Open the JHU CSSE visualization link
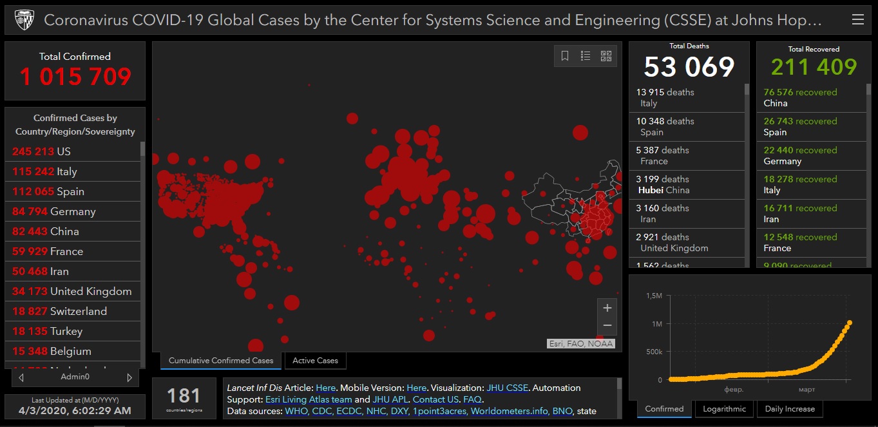This screenshot has width=878, height=427. tap(508, 388)
